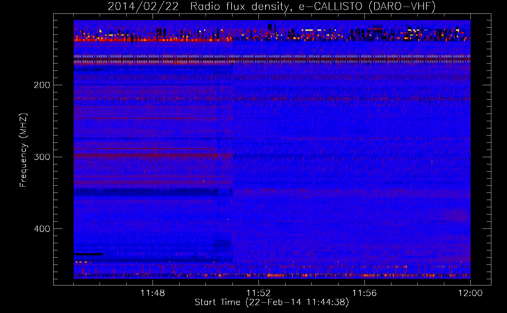
Task: Select the "Start Time (22-Feb-14 11:44:38)" axis label
Action: [x=272, y=302]
